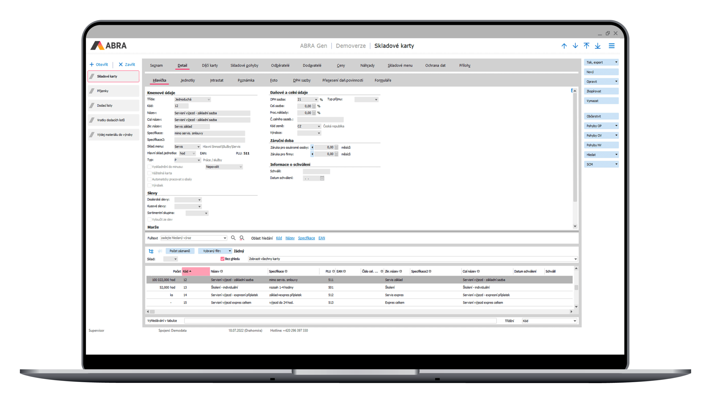
Task: Jump to first record with the top-arrow icon
Action: 586,46
